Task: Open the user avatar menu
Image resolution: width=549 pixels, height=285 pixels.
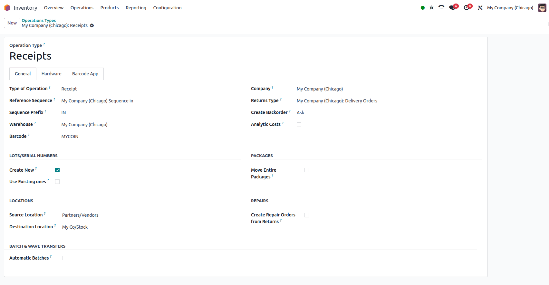Action: [x=542, y=8]
